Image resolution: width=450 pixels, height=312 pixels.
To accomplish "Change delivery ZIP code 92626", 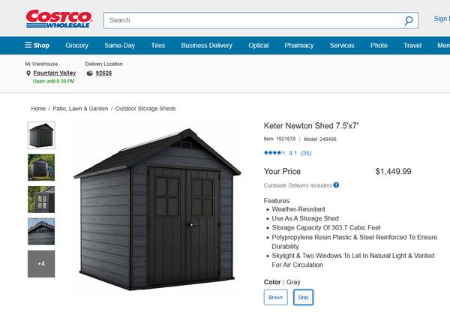I will (103, 73).
